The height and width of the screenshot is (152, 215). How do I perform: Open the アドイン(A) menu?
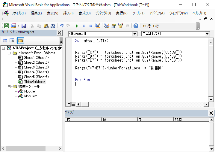(x=157, y=13)
